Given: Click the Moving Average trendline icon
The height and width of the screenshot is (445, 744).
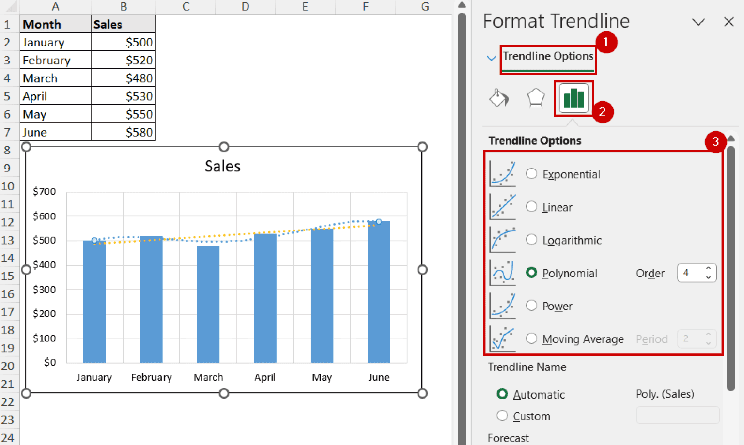Looking at the screenshot, I should pyautogui.click(x=502, y=338).
